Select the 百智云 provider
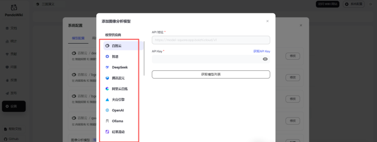377x142 pixels. 123,46
